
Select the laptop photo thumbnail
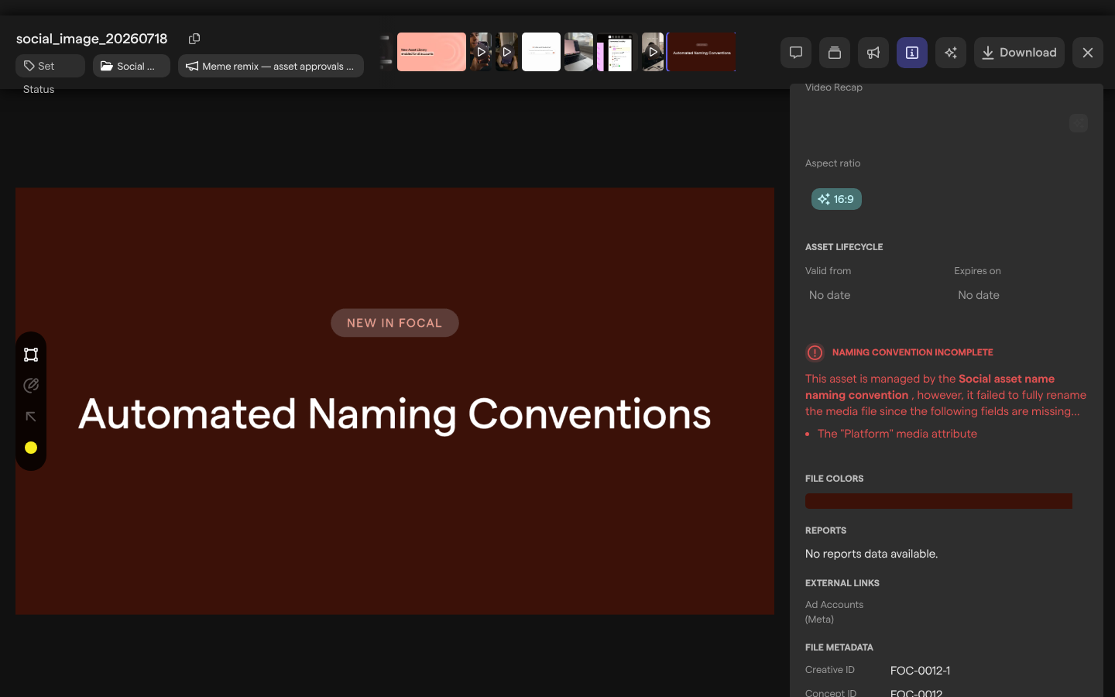[x=578, y=52]
